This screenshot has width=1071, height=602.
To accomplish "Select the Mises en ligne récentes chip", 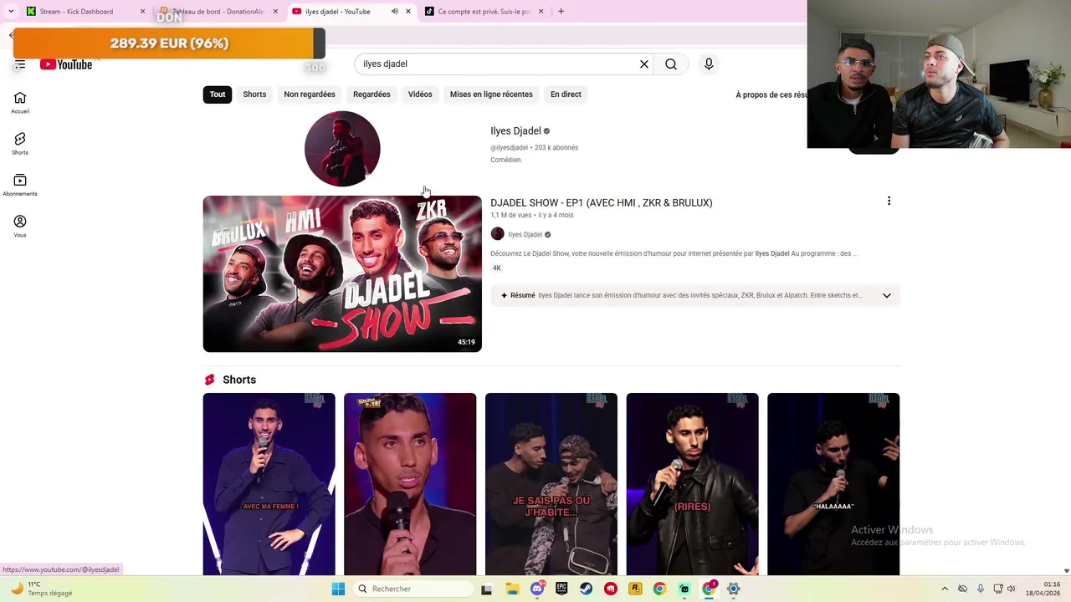I will pos(491,94).
